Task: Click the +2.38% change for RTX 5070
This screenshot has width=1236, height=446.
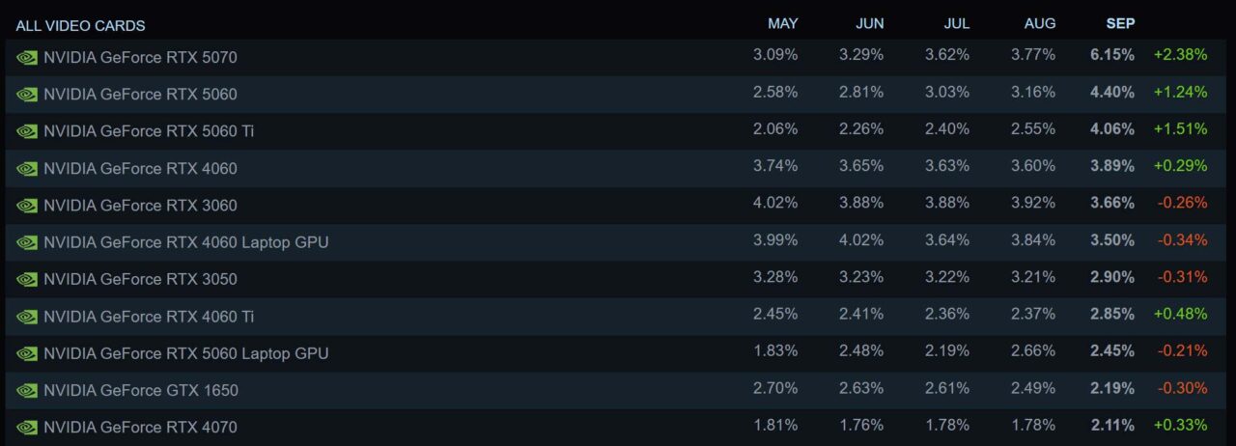Action: click(x=1180, y=55)
